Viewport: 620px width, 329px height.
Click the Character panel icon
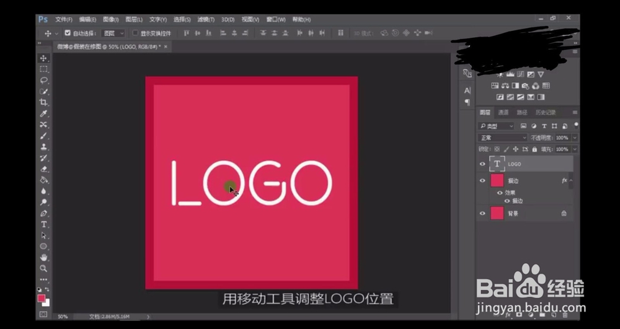(x=467, y=90)
